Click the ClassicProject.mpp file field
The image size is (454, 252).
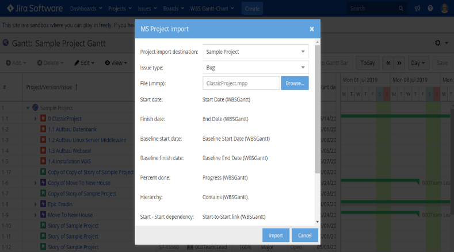point(241,83)
